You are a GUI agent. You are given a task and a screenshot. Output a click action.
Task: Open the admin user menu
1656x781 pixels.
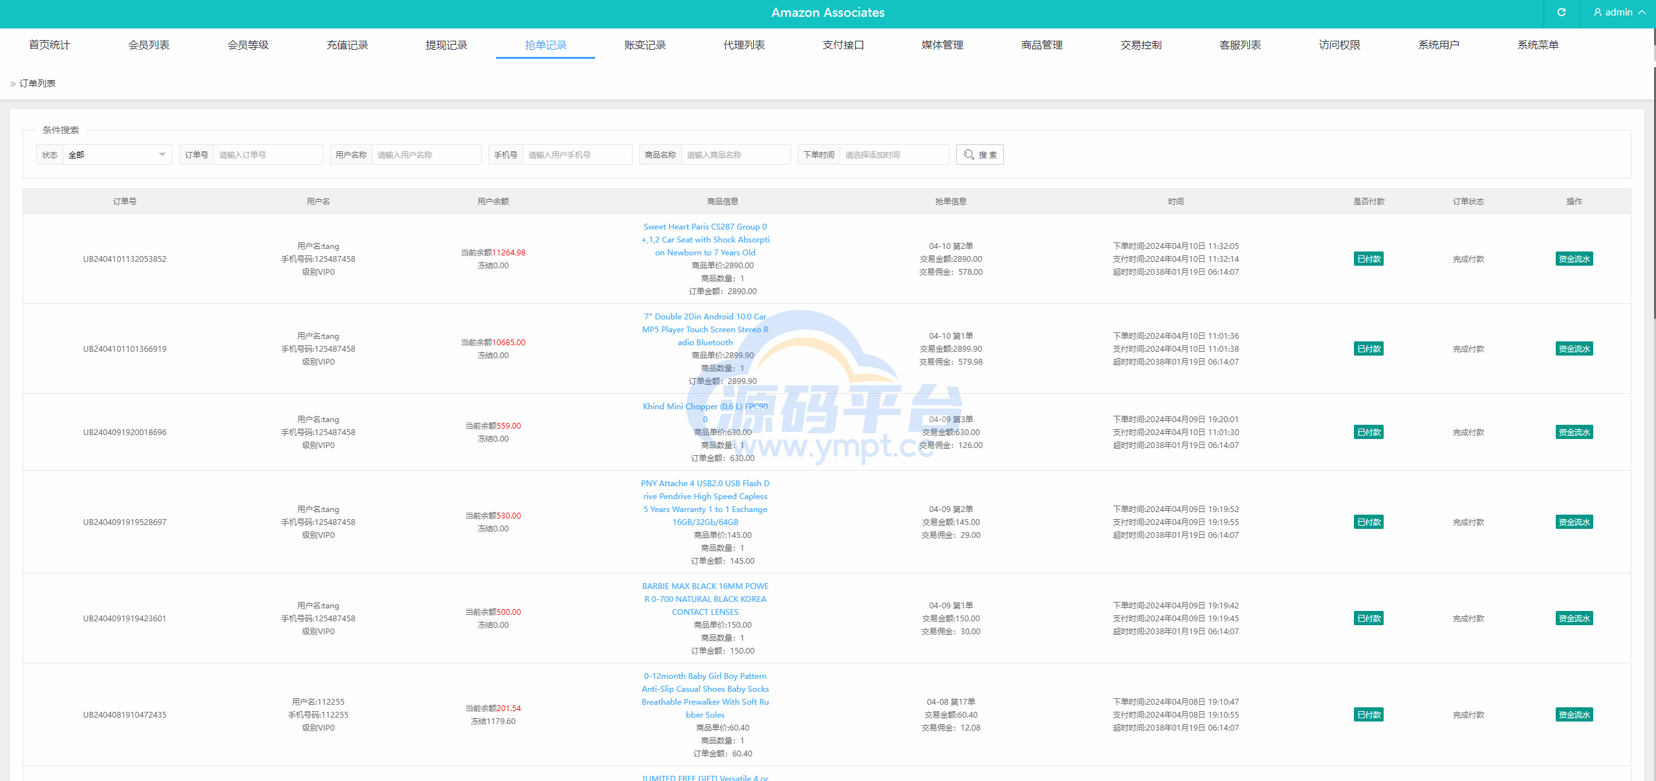tap(1619, 12)
